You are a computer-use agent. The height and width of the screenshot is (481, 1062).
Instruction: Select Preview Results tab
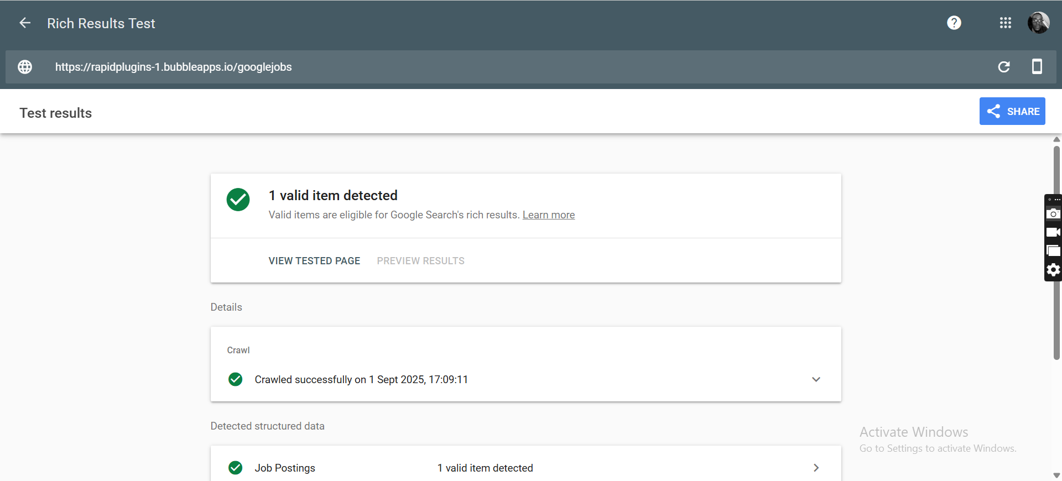coord(420,261)
